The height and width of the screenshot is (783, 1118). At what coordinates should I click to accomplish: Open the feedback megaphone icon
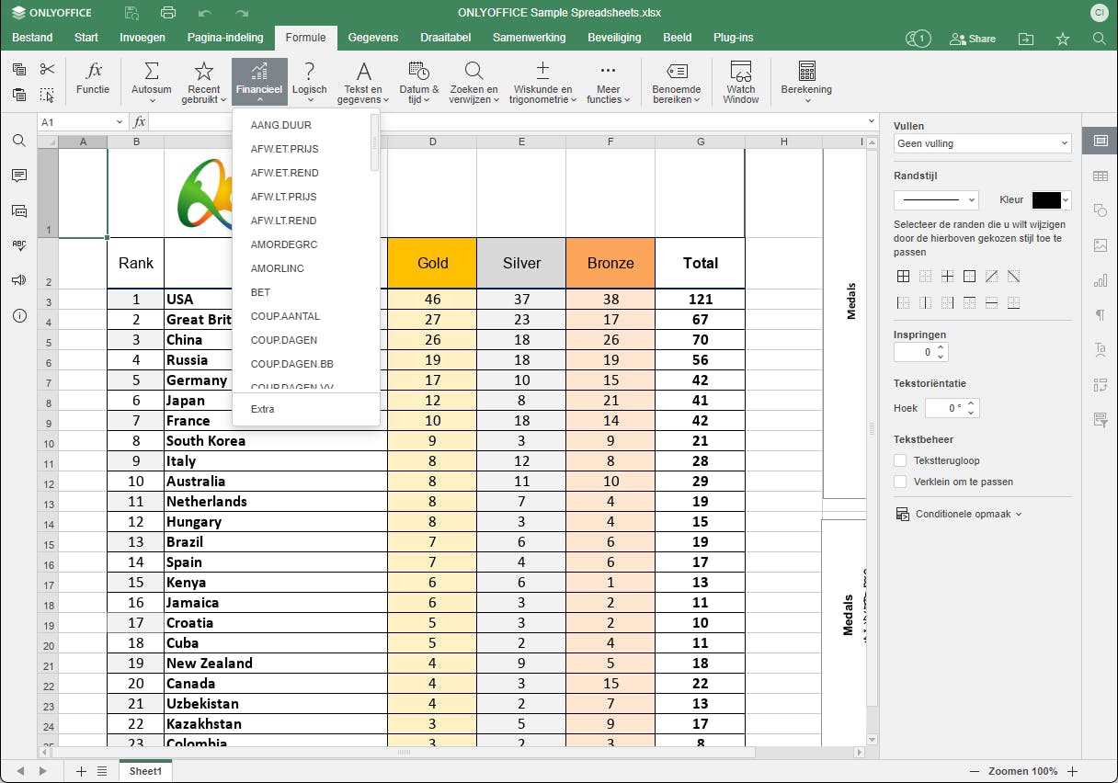point(19,280)
